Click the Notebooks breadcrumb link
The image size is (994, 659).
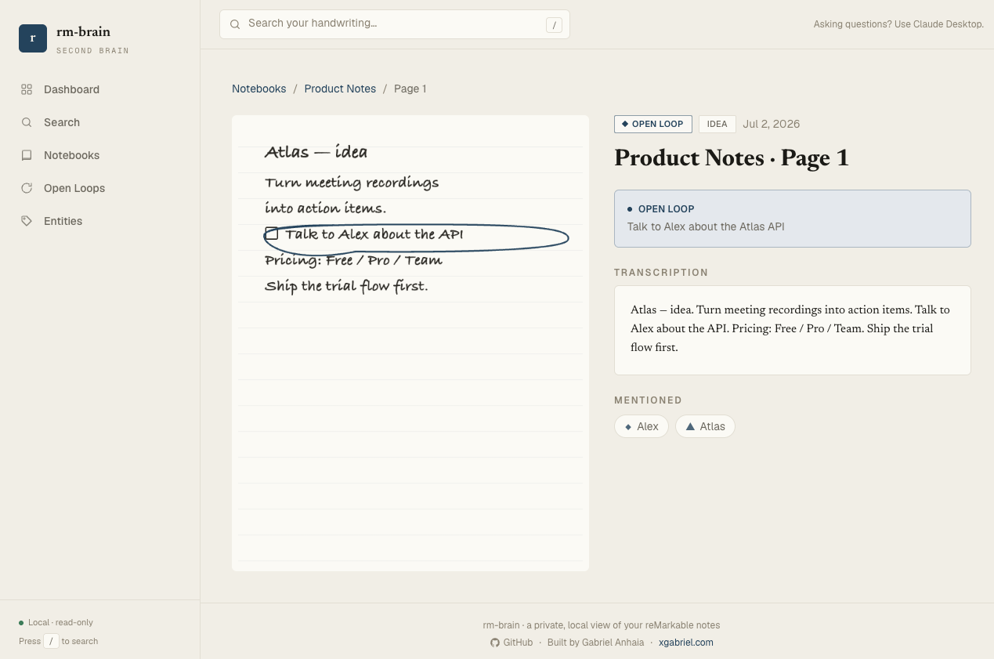(x=259, y=89)
